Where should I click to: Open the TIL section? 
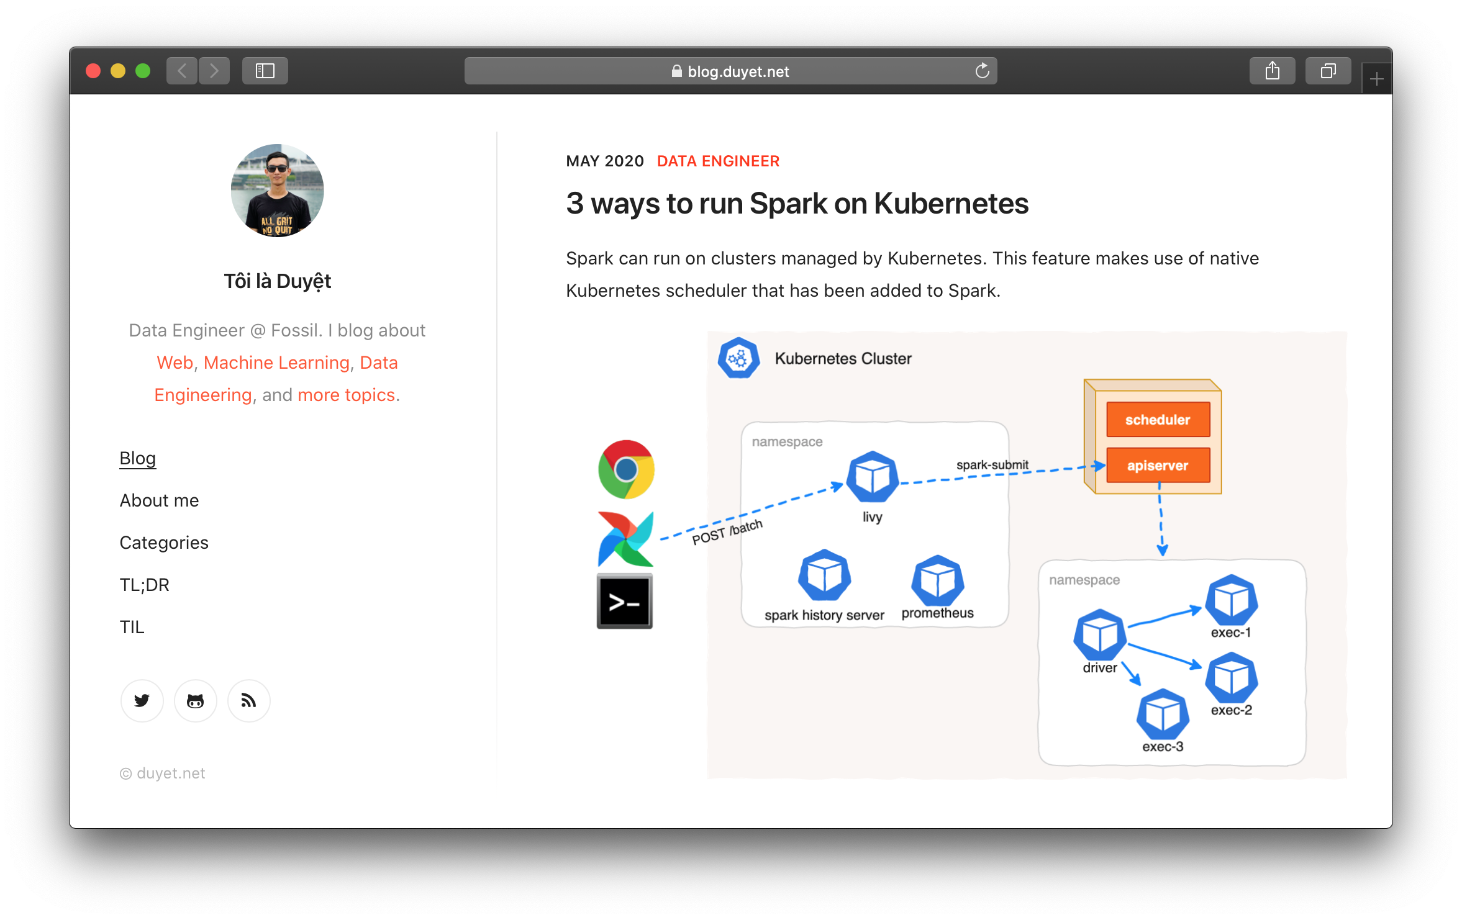[132, 627]
